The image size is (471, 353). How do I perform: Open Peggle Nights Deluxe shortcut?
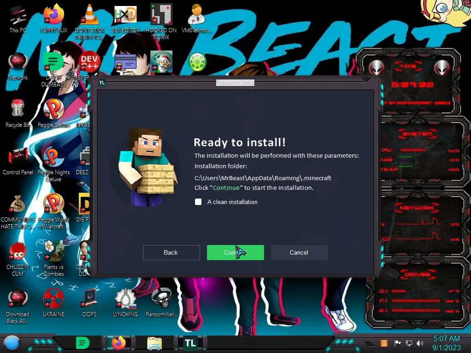coord(53,164)
